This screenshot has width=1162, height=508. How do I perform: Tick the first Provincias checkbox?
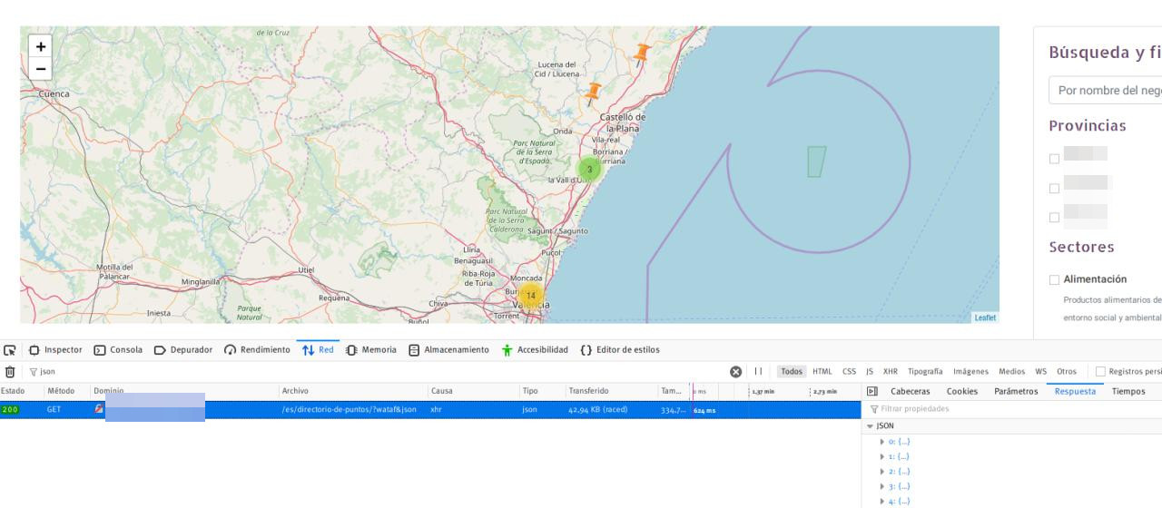pyautogui.click(x=1054, y=159)
